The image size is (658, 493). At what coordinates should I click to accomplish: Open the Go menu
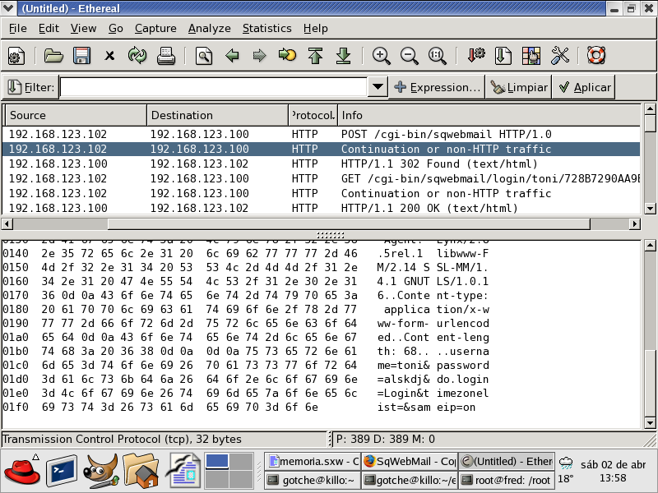coord(115,28)
